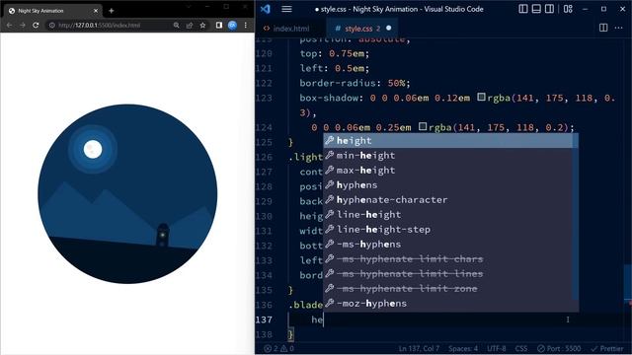Go forward in Chrome browser

click(x=23, y=25)
